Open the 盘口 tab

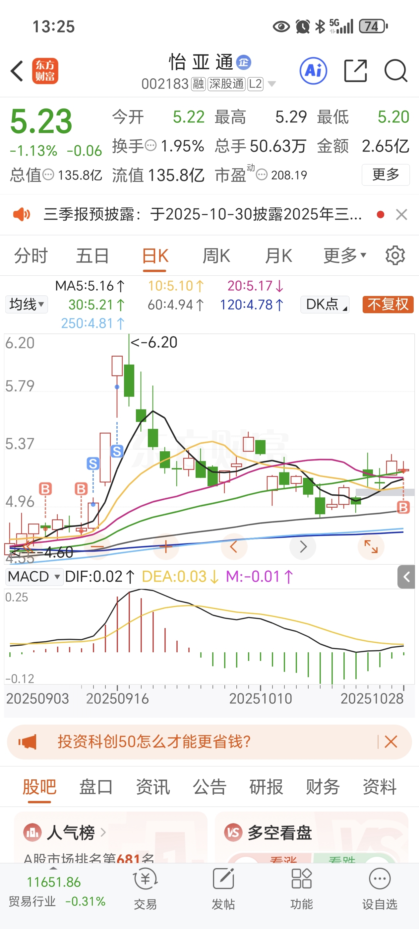[x=96, y=787]
